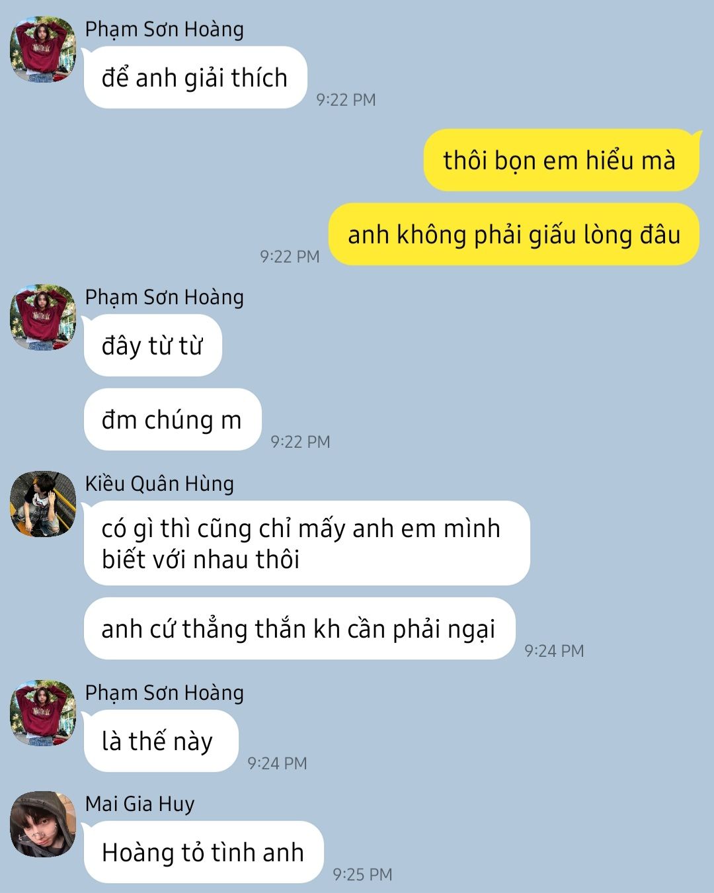Select 'anh không phải giấu lòng đâu' message
The height and width of the screenshot is (893, 714).
click(x=514, y=234)
